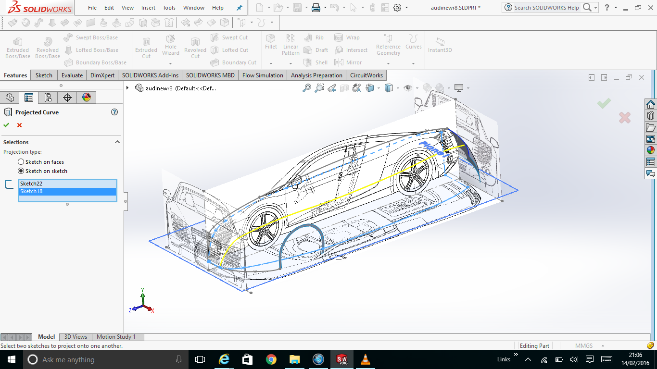Open the ConfigurationManager tab icon
Viewport: 657px width, 369px height.
(48, 98)
